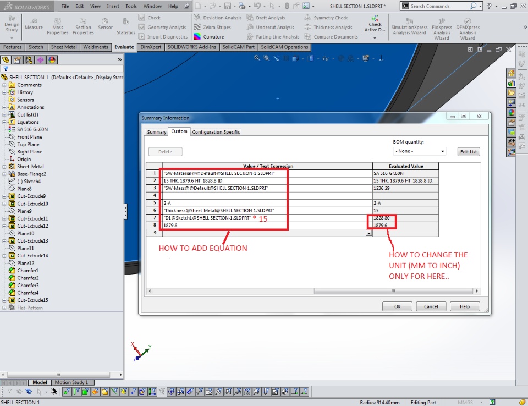The width and height of the screenshot is (528, 406).
Task: Open the Measure tool
Action: coord(34,24)
